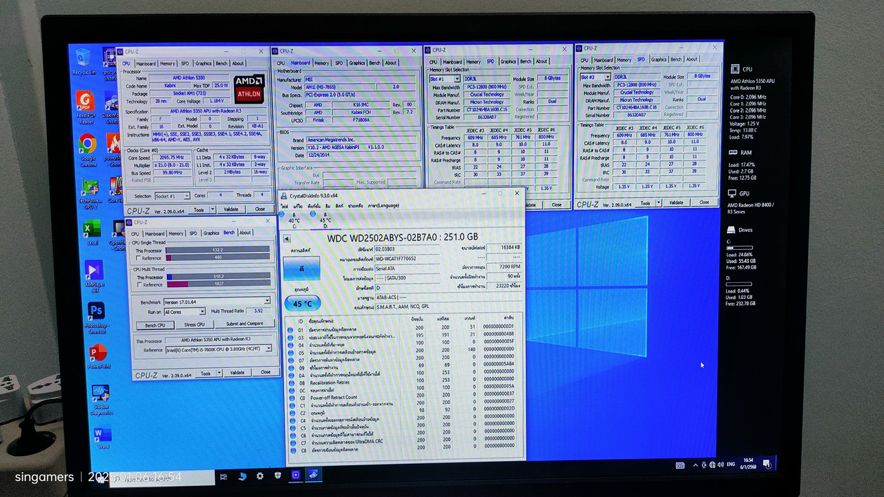Select the Memory tab in the Bench CPU-Z window
884x497 pixels.
176,233
